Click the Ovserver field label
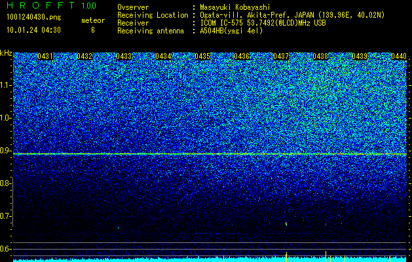Screen dimensions: 412x262 tap(133, 7)
